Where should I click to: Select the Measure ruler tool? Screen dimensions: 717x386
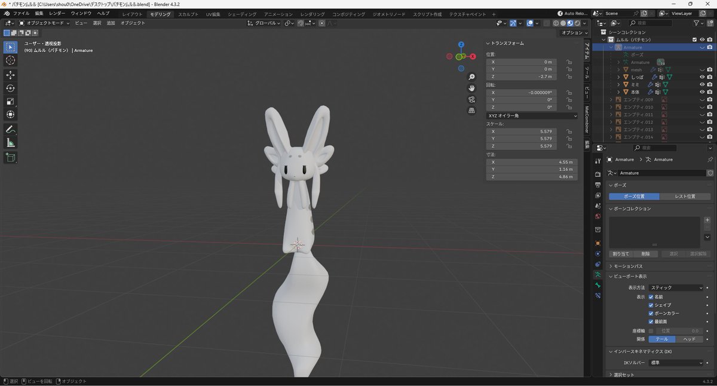coord(11,142)
